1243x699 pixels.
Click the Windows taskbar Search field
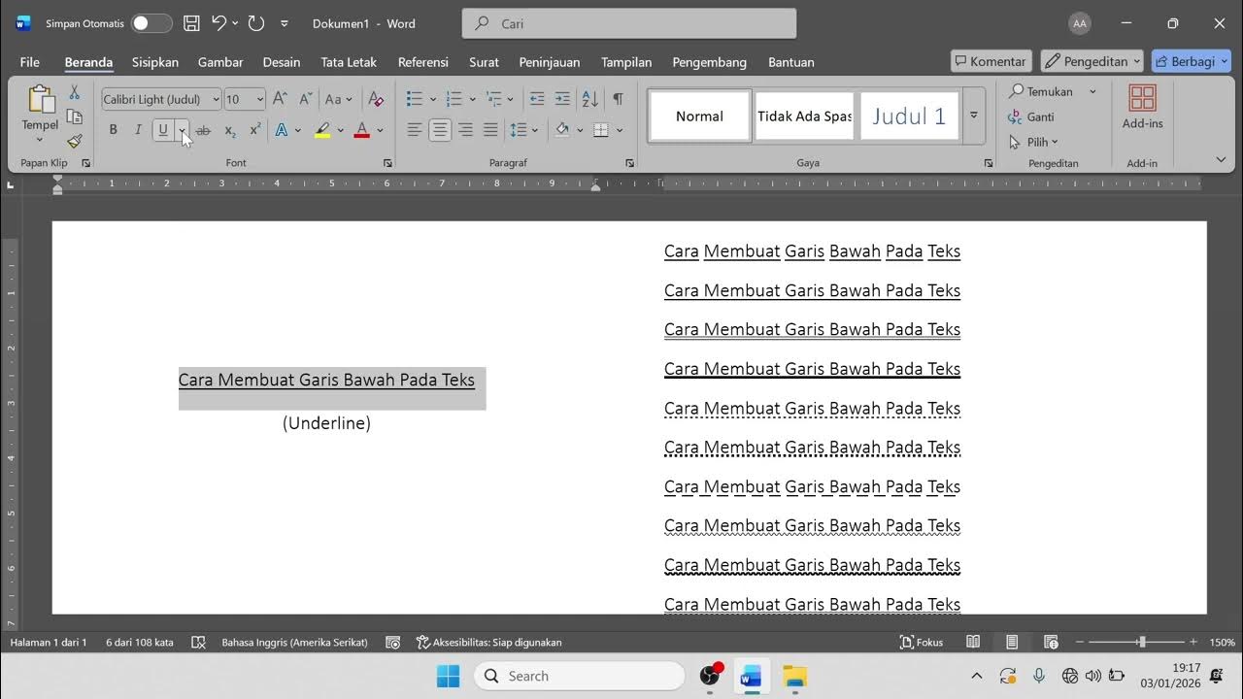(x=580, y=676)
